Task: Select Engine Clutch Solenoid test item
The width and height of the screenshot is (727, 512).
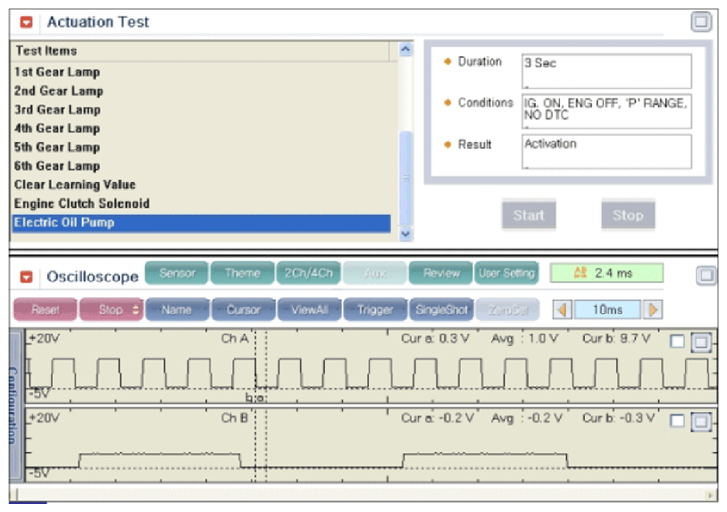Action: click(81, 203)
